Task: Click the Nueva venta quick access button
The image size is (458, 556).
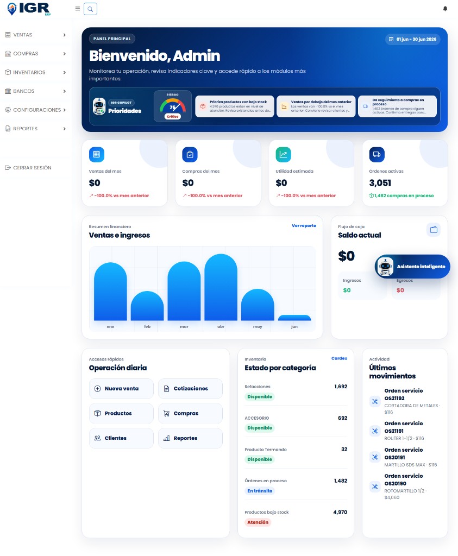Action: pos(121,389)
